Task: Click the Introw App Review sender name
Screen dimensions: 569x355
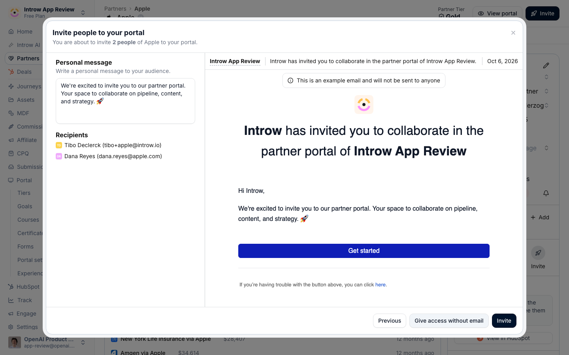Action: coord(235,61)
